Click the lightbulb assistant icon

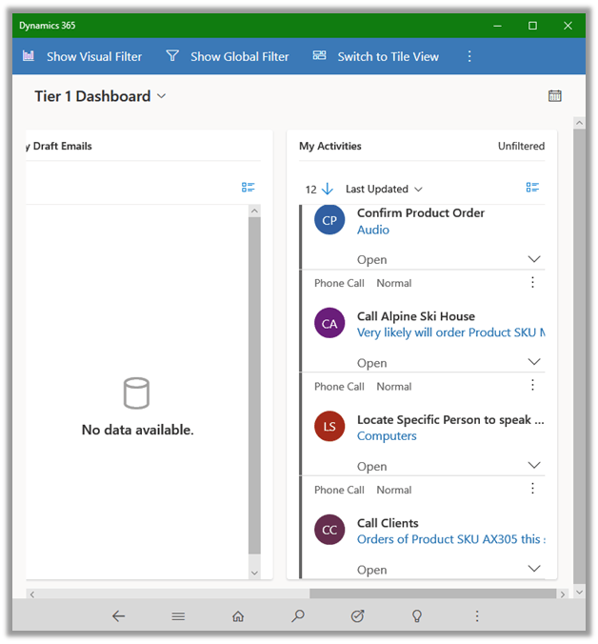(417, 616)
